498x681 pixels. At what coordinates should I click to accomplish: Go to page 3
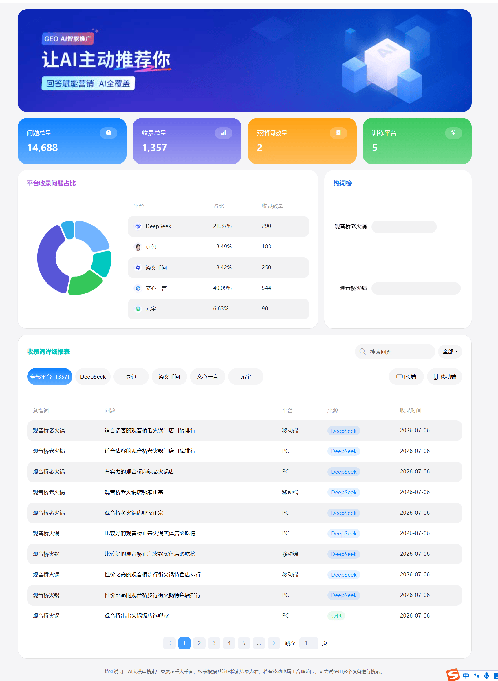pyautogui.click(x=214, y=643)
